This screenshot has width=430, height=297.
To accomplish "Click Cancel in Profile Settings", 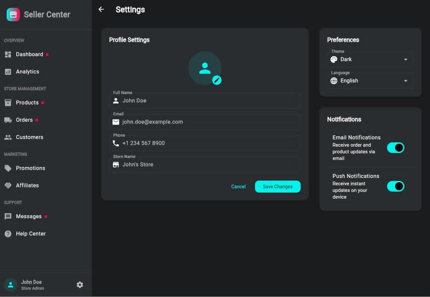I will pyautogui.click(x=238, y=186).
